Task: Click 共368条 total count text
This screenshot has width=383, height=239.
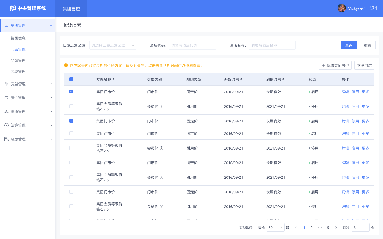Action: (x=246, y=228)
